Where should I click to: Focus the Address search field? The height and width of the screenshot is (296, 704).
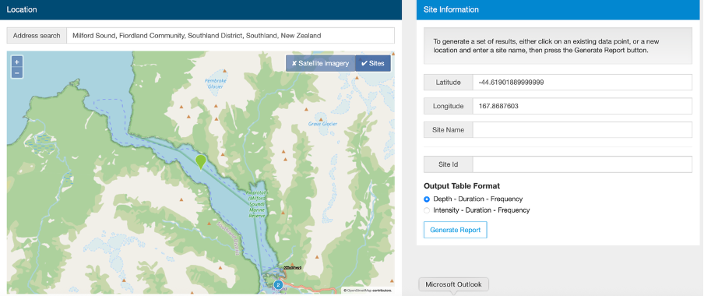(231, 36)
